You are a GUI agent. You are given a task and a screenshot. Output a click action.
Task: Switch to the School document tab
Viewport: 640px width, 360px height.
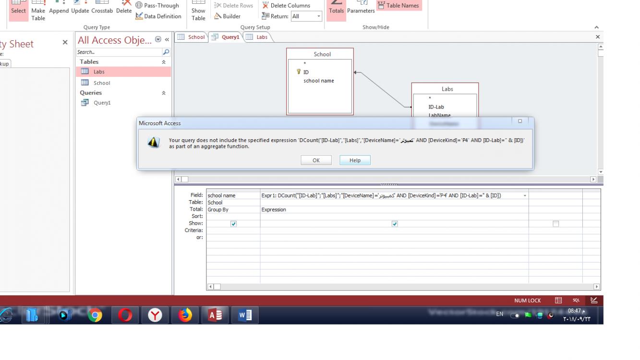point(191,37)
